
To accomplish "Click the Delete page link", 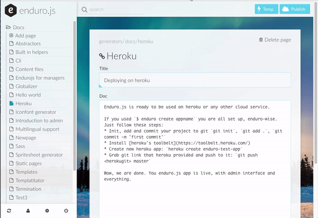I will (x=275, y=40).
